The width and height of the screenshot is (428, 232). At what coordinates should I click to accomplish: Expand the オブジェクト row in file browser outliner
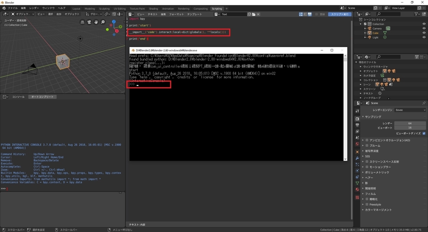point(361,71)
